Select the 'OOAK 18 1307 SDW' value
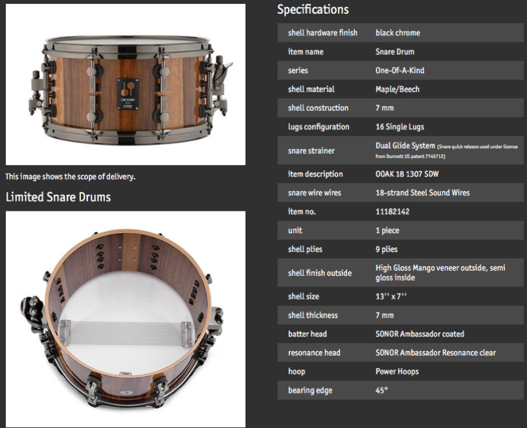The height and width of the screenshot is (428, 527). (407, 174)
